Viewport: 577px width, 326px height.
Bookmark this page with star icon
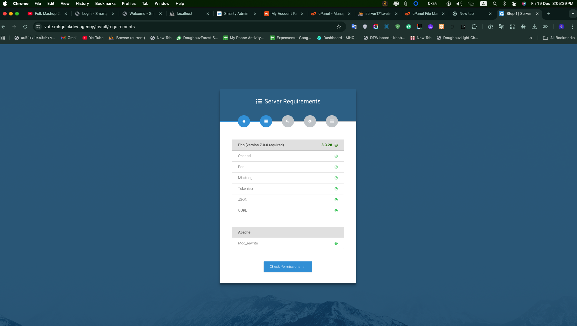click(339, 27)
